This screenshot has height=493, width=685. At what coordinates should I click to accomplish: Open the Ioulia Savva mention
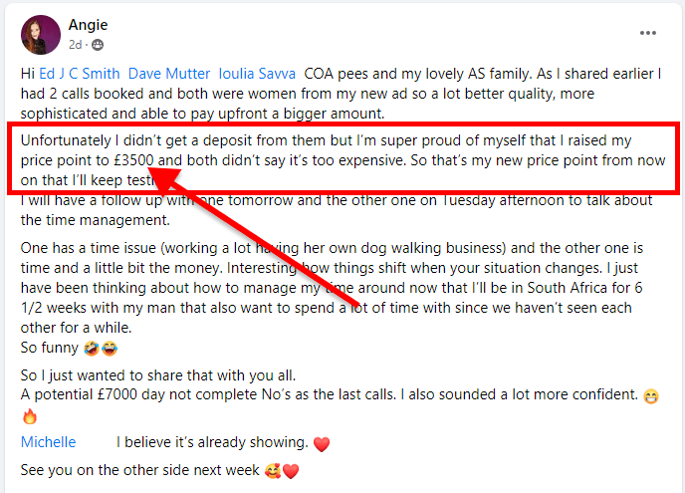click(257, 73)
